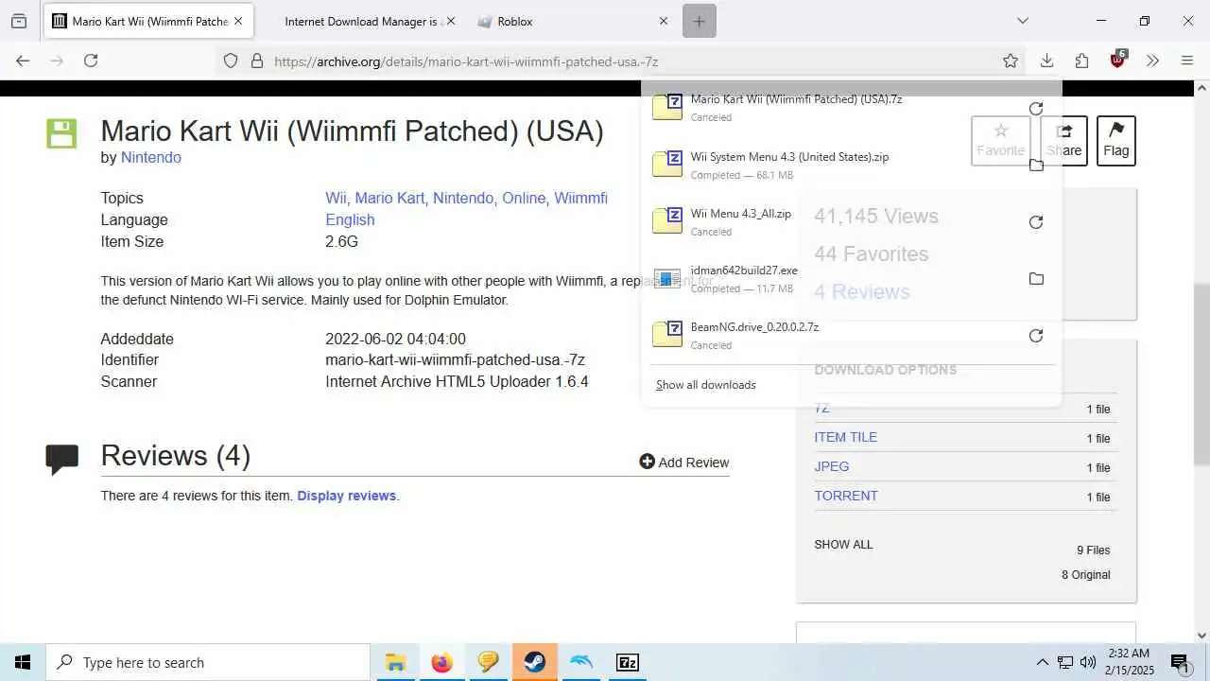
Task: View site security lock information
Action: point(256,61)
